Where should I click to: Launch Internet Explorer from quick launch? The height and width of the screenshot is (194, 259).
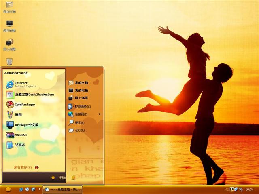pos(21,189)
